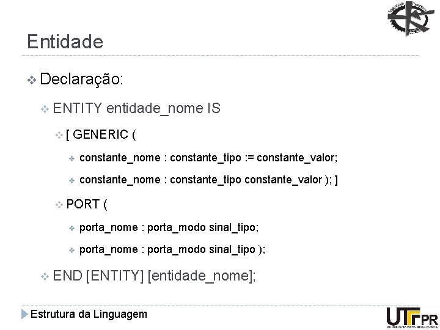
Task: Click bullet before [ GENERIC (
Action: pos(59,135)
